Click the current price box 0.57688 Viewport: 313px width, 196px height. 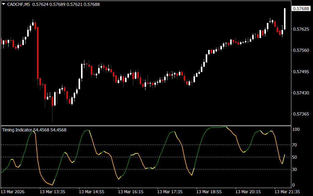301,9
